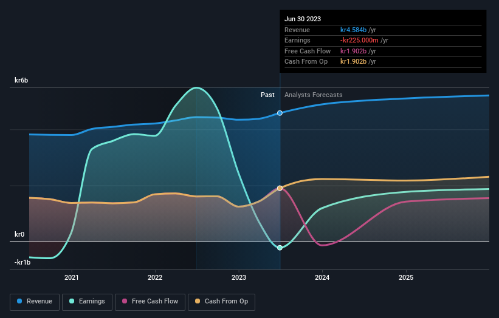Click the -kr1b y-axis label

click(22, 262)
